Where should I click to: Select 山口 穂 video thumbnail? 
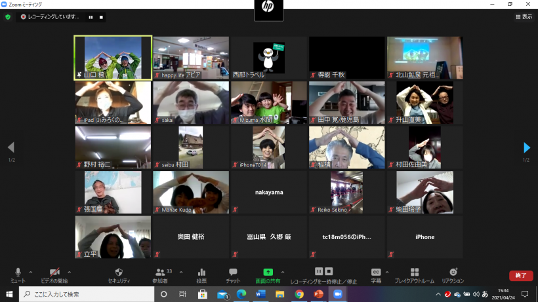click(113, 58)
